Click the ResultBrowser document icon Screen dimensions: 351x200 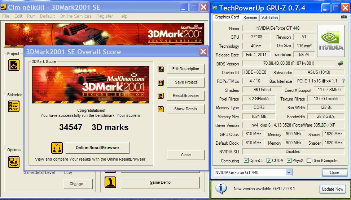[161, 95]
